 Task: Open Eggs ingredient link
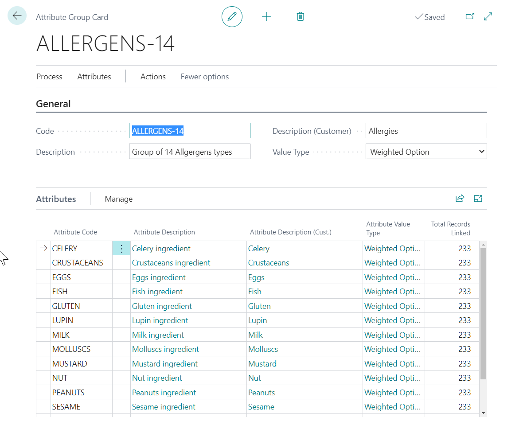point(159,277)
